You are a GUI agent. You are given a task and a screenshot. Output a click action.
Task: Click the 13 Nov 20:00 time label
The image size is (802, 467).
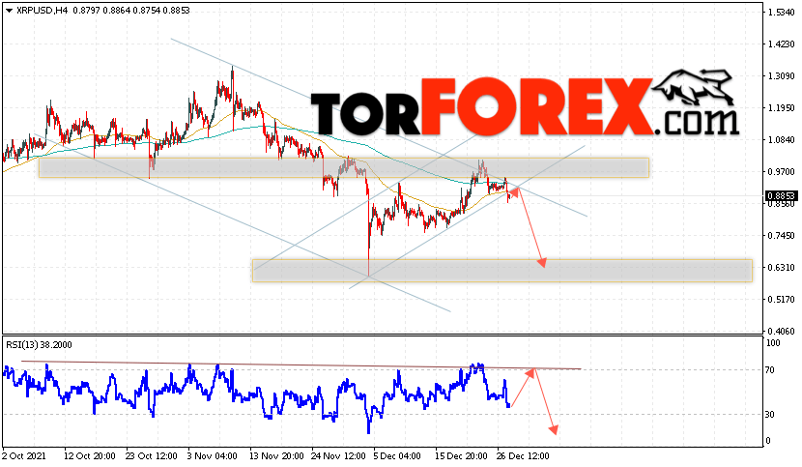click(275, 455)
